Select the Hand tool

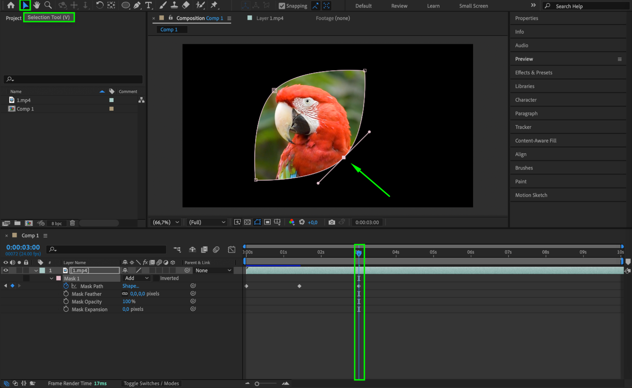36,5
